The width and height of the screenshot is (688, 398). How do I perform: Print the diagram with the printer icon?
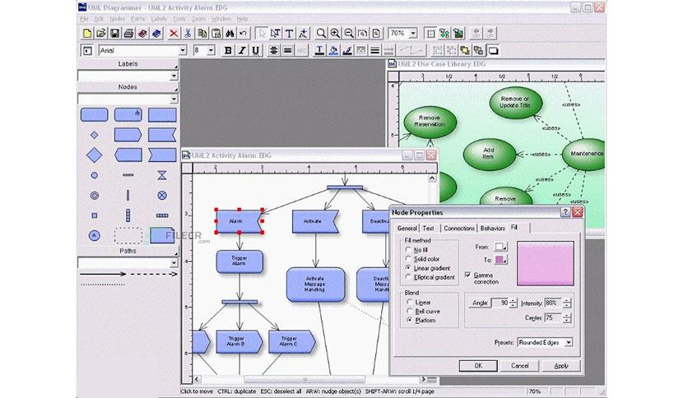click(129, 34)
